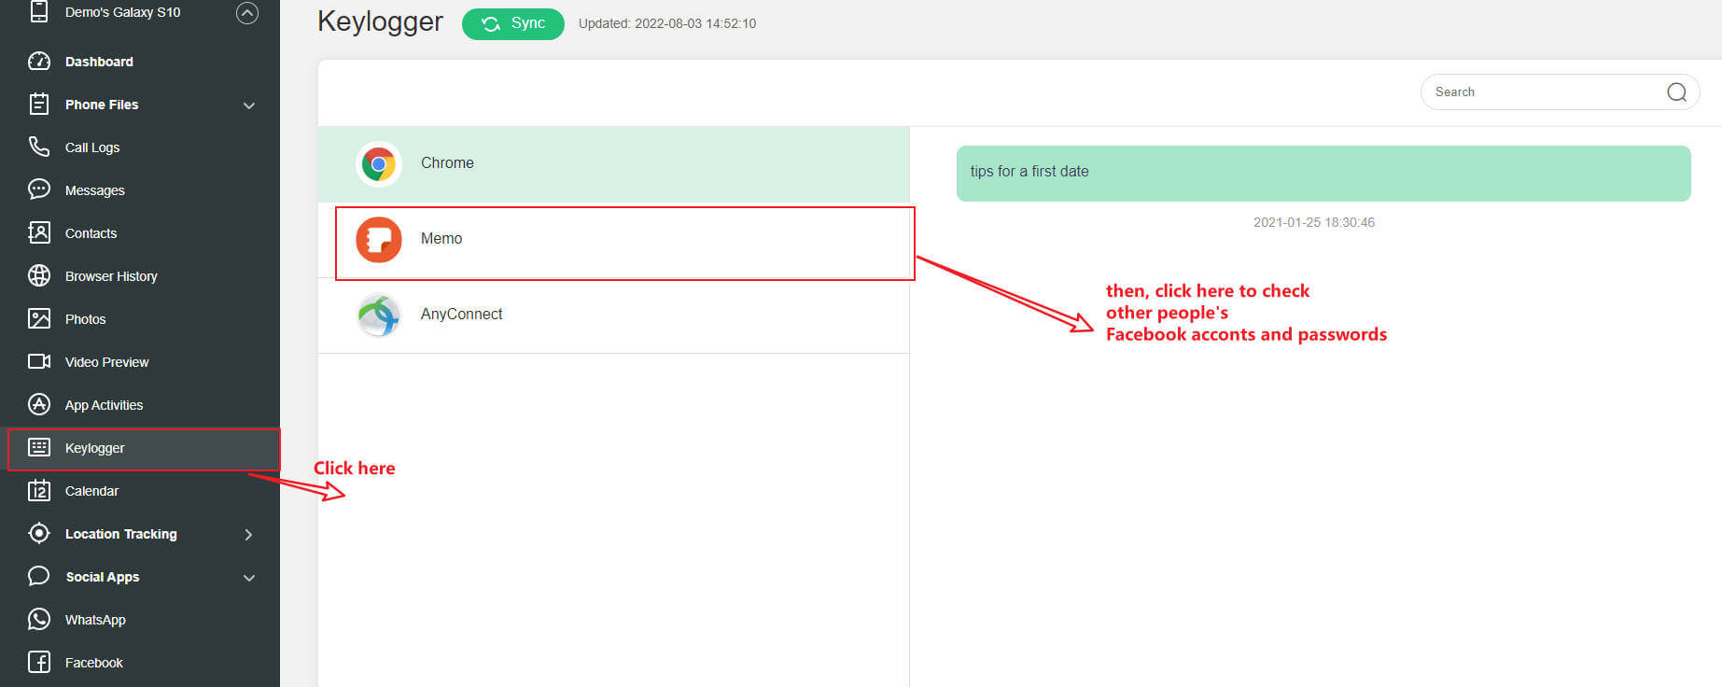Click the device phone icon at top
Screen dimensions: 1722x687
coord(39,11)
